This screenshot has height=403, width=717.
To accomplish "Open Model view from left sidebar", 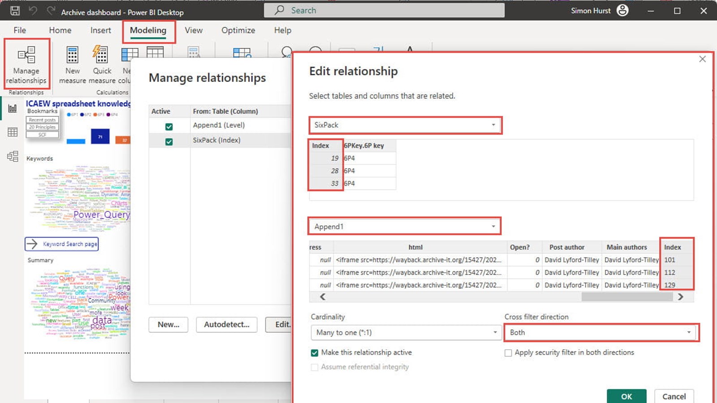I will tap(13, 156).
